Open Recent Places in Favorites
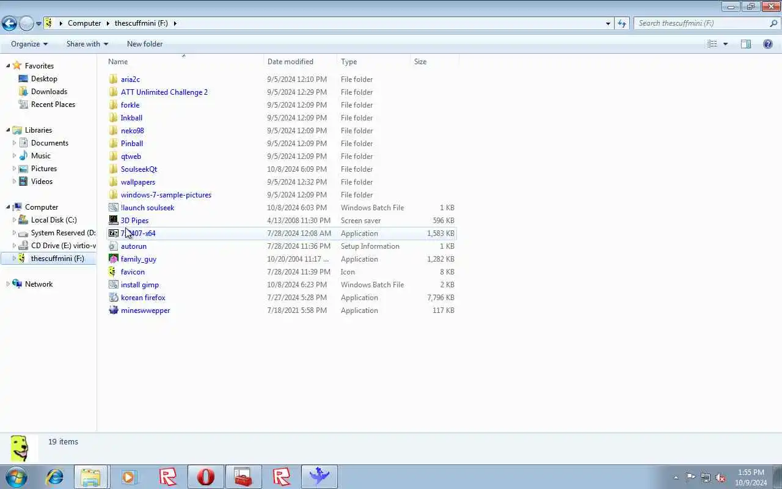This screenshot has width=782, height=489. click(53, 105)
